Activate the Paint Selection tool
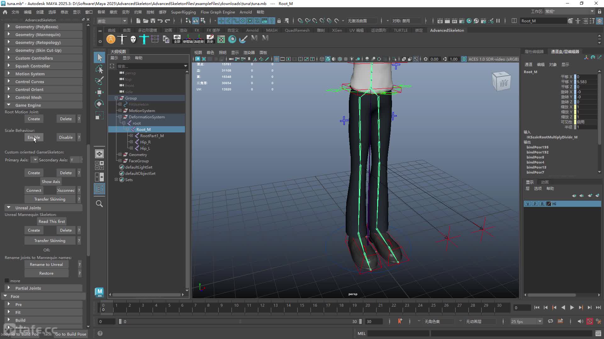This screenshot has height=339, width=604. click(x=99, y=81)
